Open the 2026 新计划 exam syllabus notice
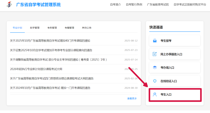This screenshot has height=113, width=210. pyautogui.click(x=36, y=69)
